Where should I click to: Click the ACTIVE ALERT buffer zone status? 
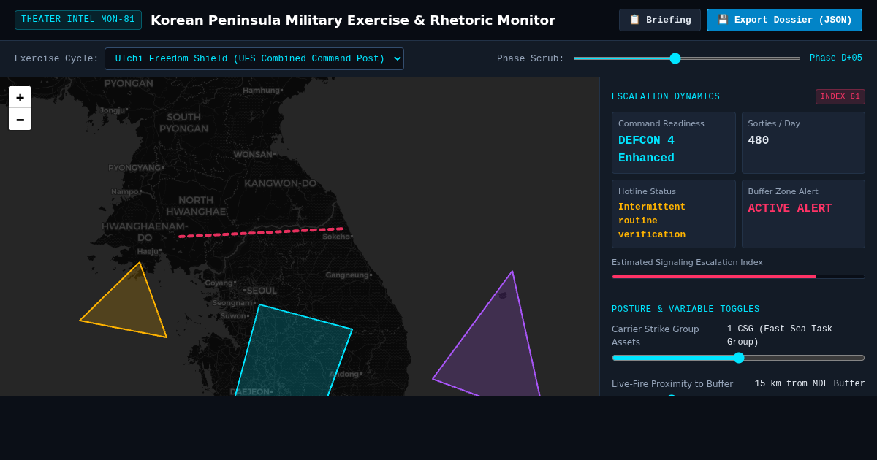tap(790, 209)
